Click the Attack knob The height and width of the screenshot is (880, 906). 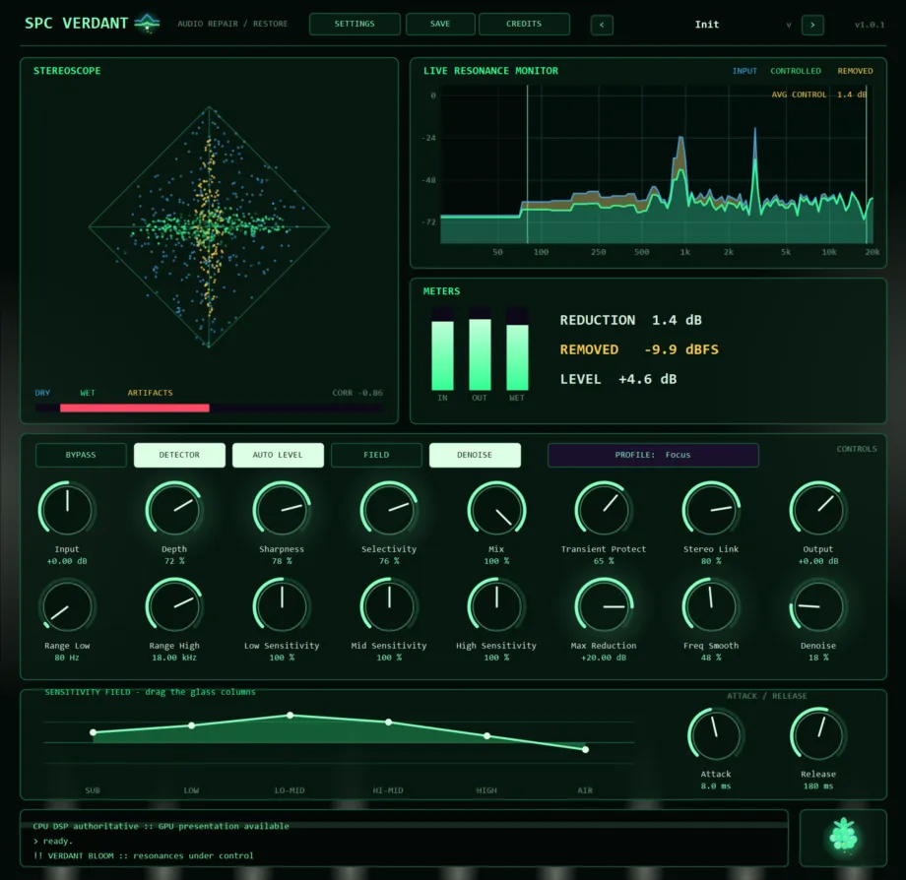click(x=716, y=734)
